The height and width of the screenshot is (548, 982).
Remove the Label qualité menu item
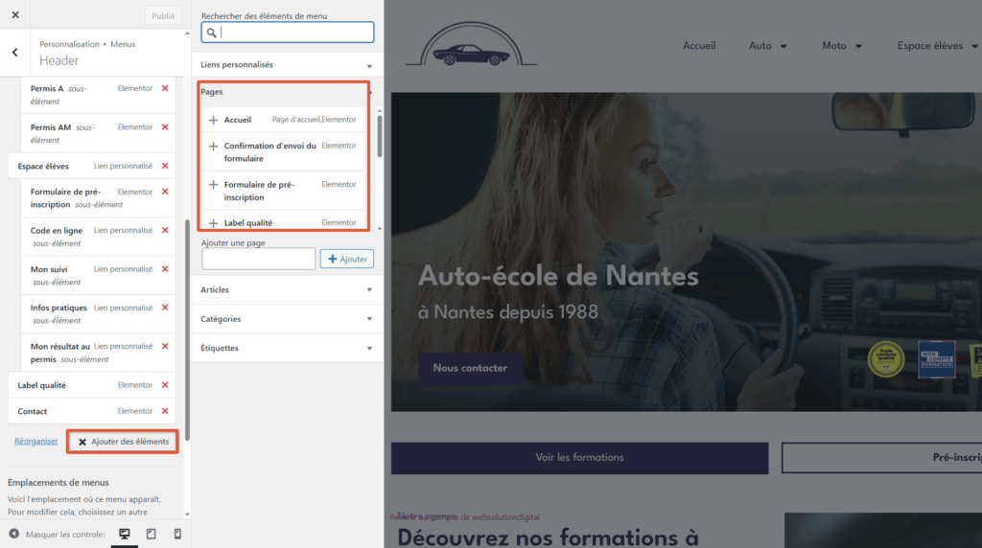[x=165, y=385]
